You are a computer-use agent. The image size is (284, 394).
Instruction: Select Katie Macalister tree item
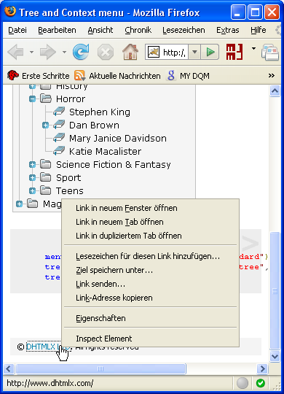pos(105,151)
